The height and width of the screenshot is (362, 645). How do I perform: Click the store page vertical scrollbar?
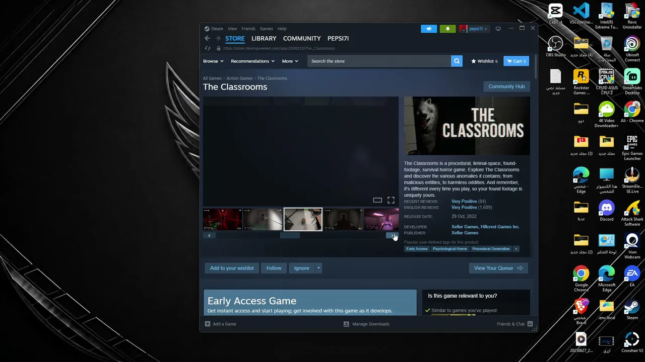pos(535,67)
